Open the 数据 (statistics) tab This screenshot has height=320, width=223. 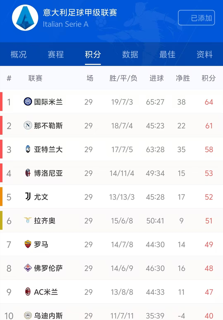pyautogui.click(x=130, y=55)
